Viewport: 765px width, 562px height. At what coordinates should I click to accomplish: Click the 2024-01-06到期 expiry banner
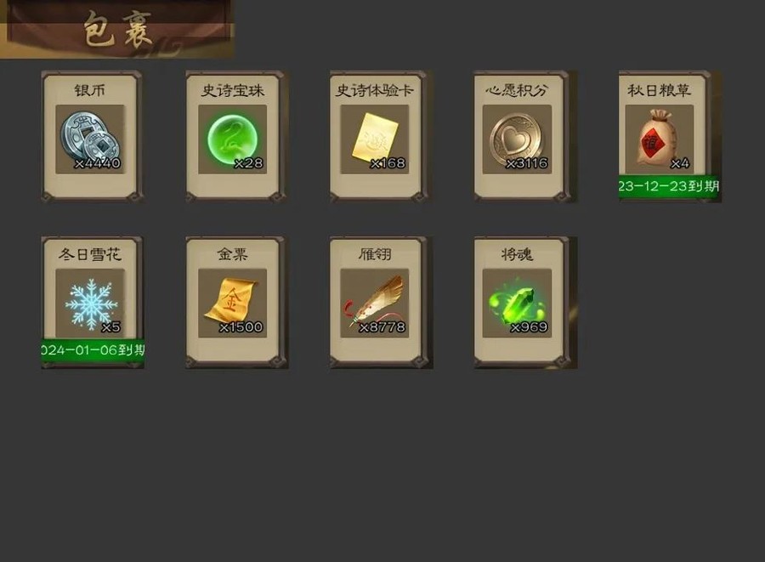pyautogui.click(x=93, y=350)
